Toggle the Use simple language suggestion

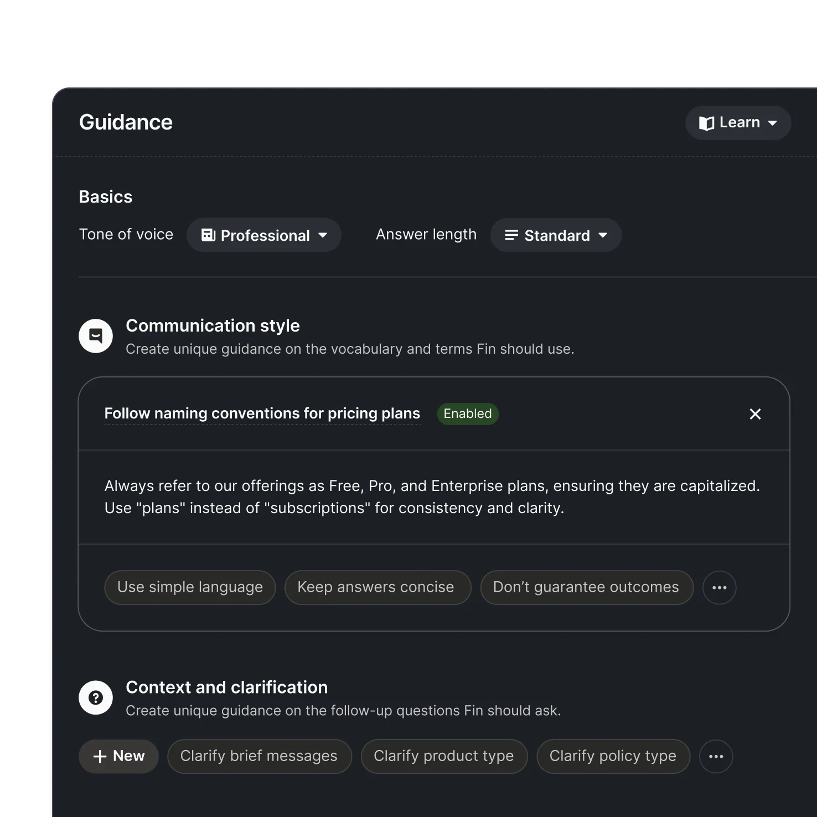click(190, 587)
